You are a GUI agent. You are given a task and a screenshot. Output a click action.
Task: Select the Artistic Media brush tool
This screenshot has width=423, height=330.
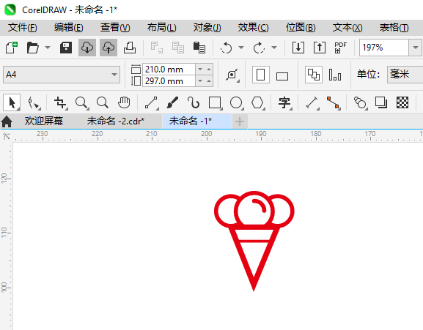pyautogui.click(x=172, y=102)
